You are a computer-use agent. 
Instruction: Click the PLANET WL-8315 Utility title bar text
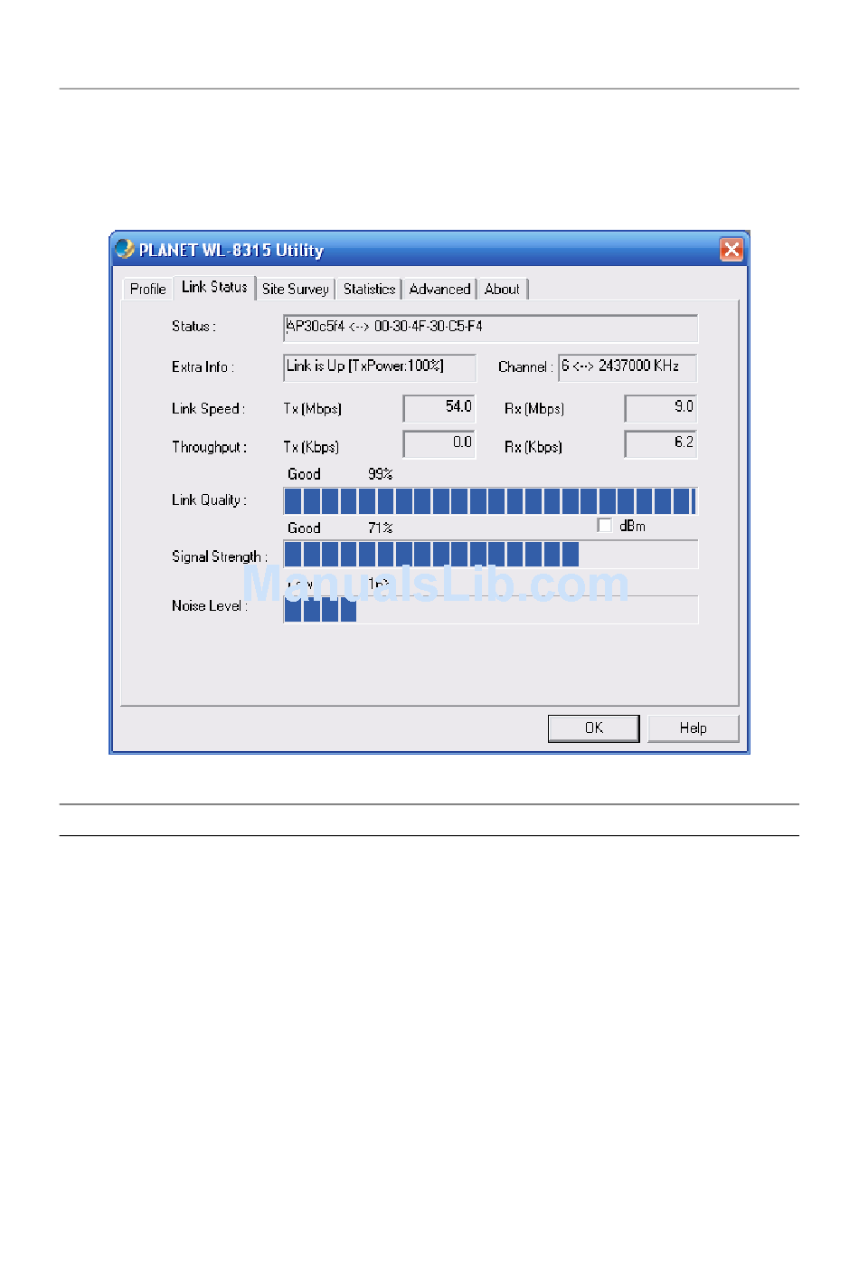click(231, 251)
